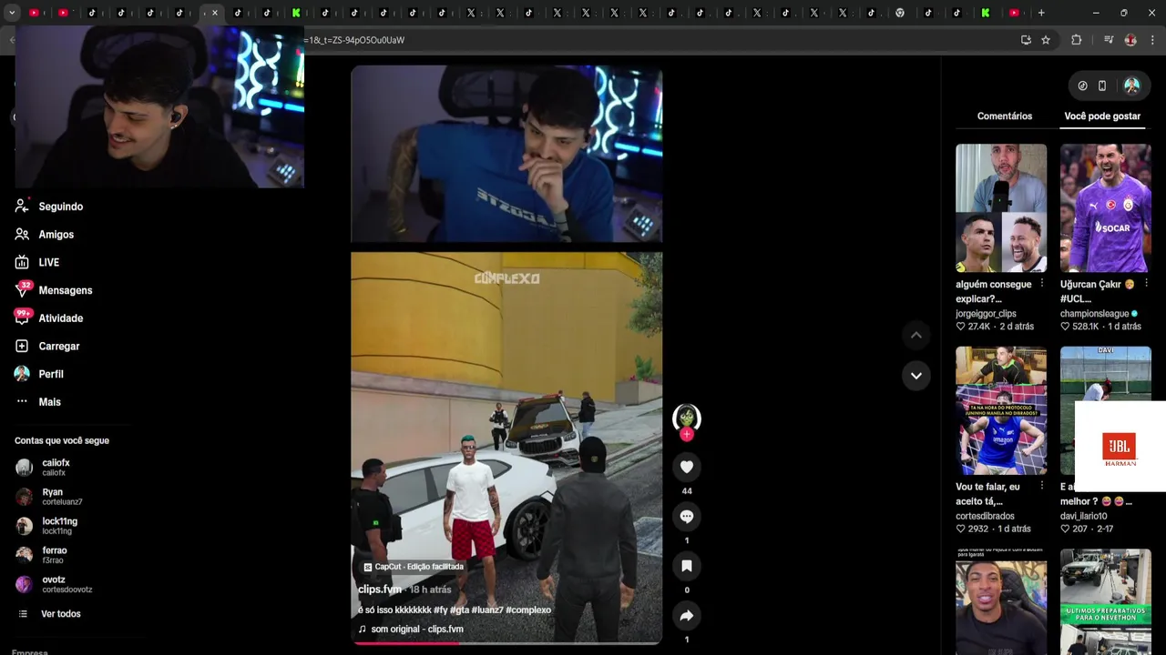Click the TikTok coin icon in pill
Image resolution: width=1166 pixels, height=655 pixels.
click(x=1082, y=86)
